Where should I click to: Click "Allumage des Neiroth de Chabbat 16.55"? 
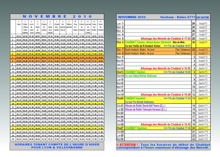tap(166, 68)
